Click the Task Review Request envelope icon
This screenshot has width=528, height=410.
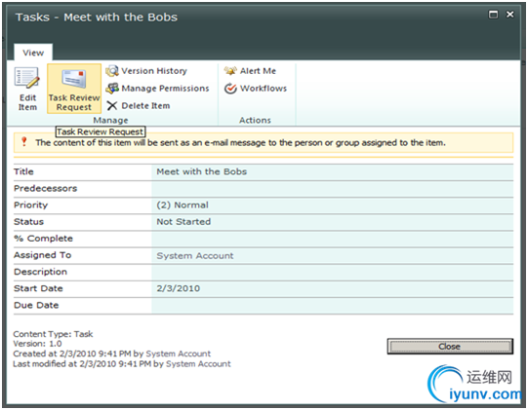tap(74, 79)
